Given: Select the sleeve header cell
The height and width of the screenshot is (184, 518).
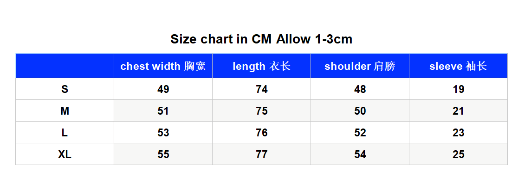Looking at the screenshot, I should 459,66.
